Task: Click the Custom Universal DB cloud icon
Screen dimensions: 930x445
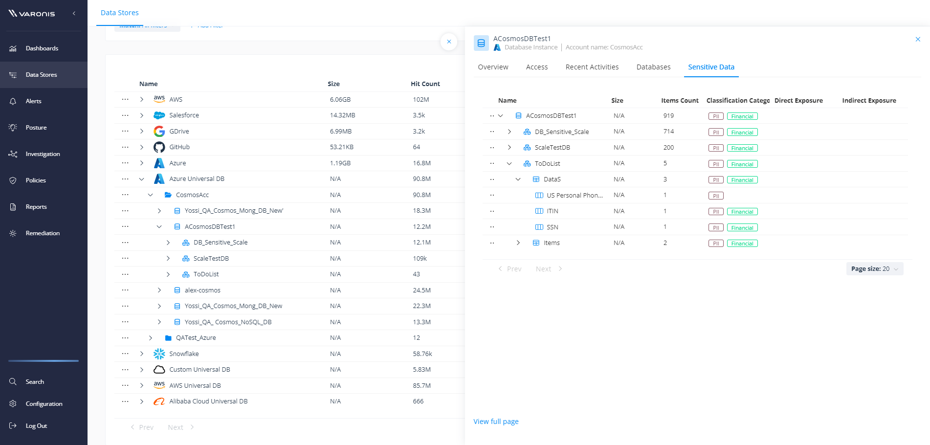Action: click(159, 370)
